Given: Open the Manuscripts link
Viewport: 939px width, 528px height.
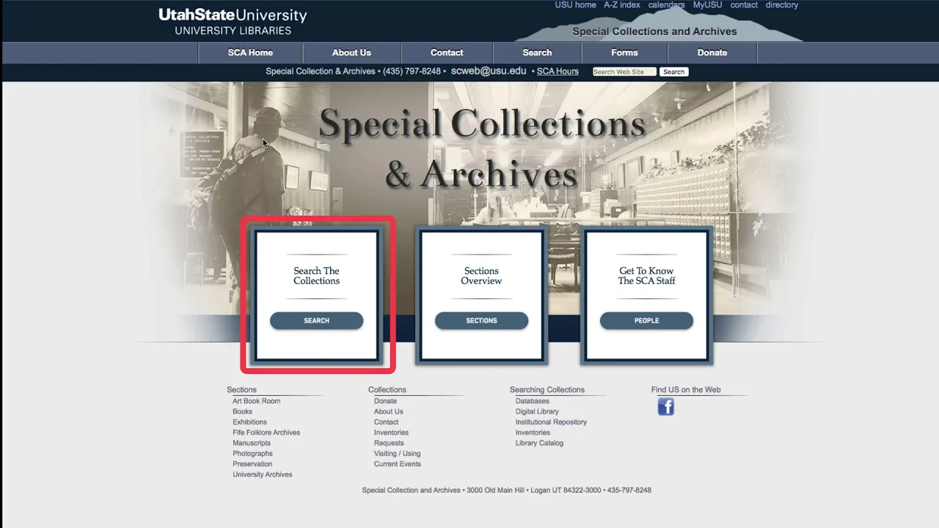Looking at the screenshot, I should pyautogui.click(x=252, y=443).
